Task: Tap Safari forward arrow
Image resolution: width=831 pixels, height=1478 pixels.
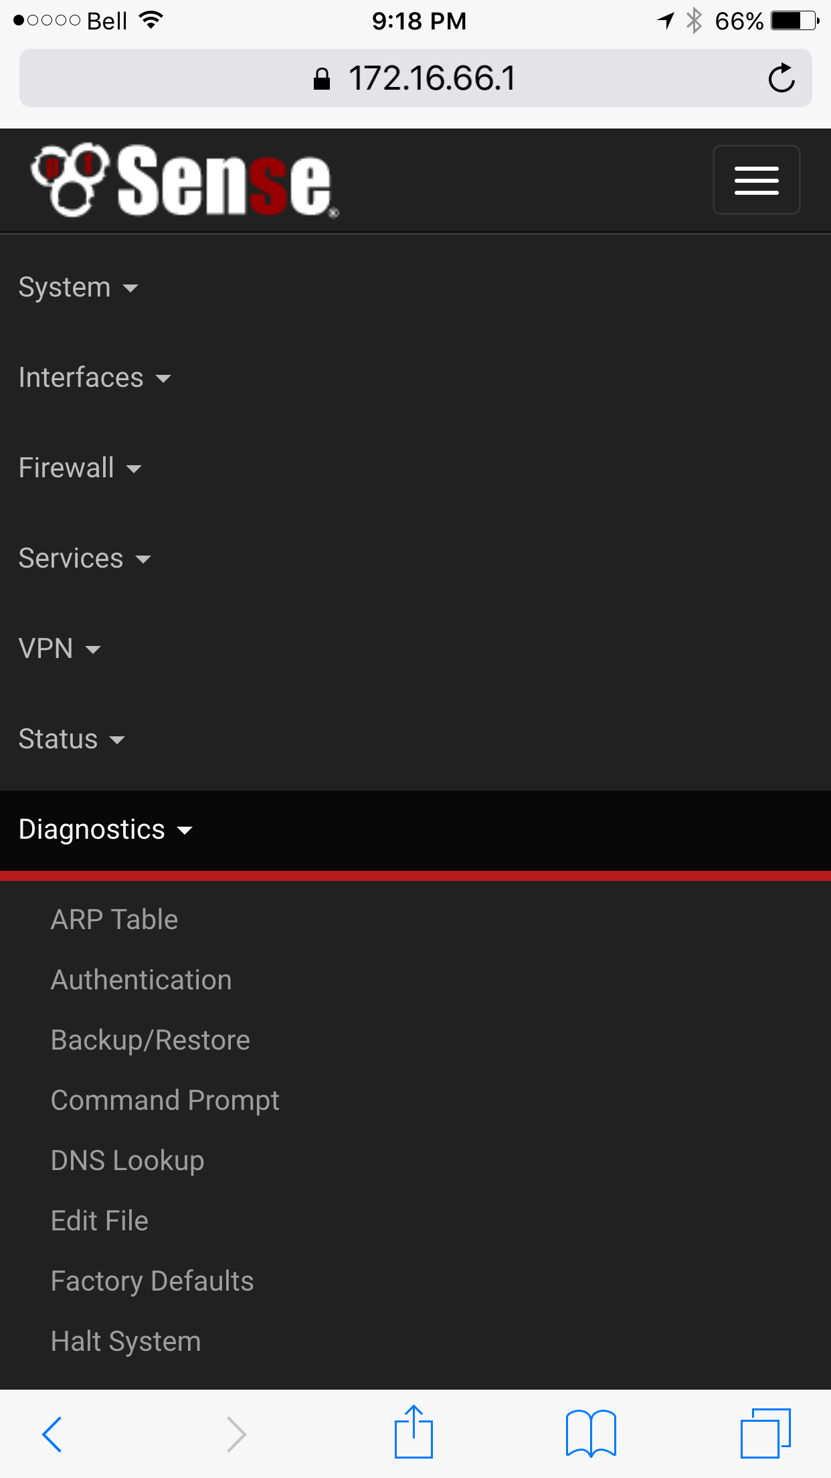Action: (x=236, y=1434)
